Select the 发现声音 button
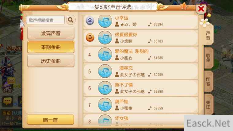Image resolution: width=233 pixels, height=131 pixels. point(51,33)
